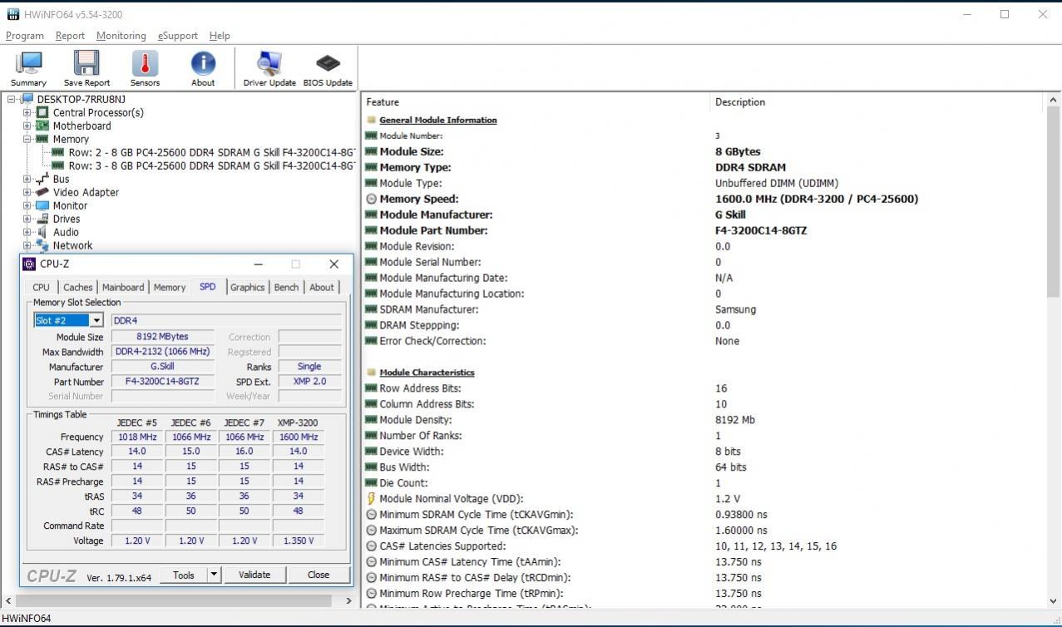Click the Description column header
The width and height of the screenshot is (1062, 627).
click(x=739, y=102)
